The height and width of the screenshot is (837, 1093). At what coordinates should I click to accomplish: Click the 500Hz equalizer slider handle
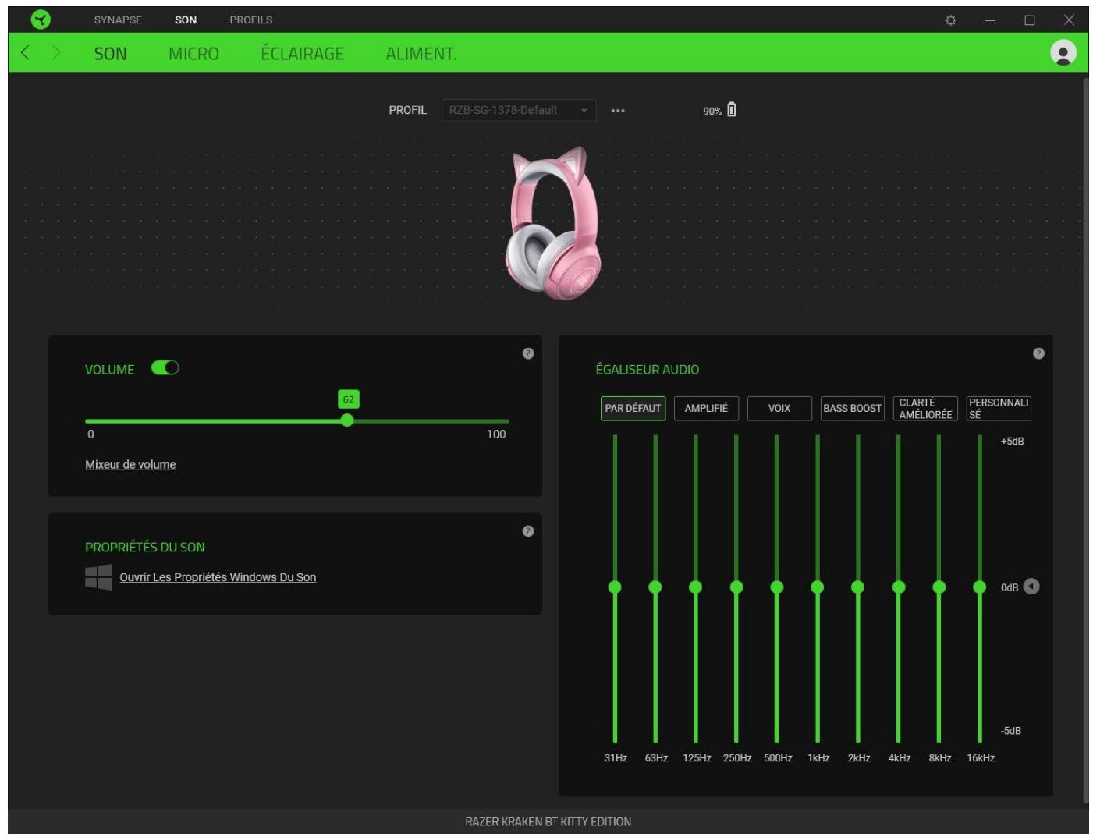[x=777, y=587]
